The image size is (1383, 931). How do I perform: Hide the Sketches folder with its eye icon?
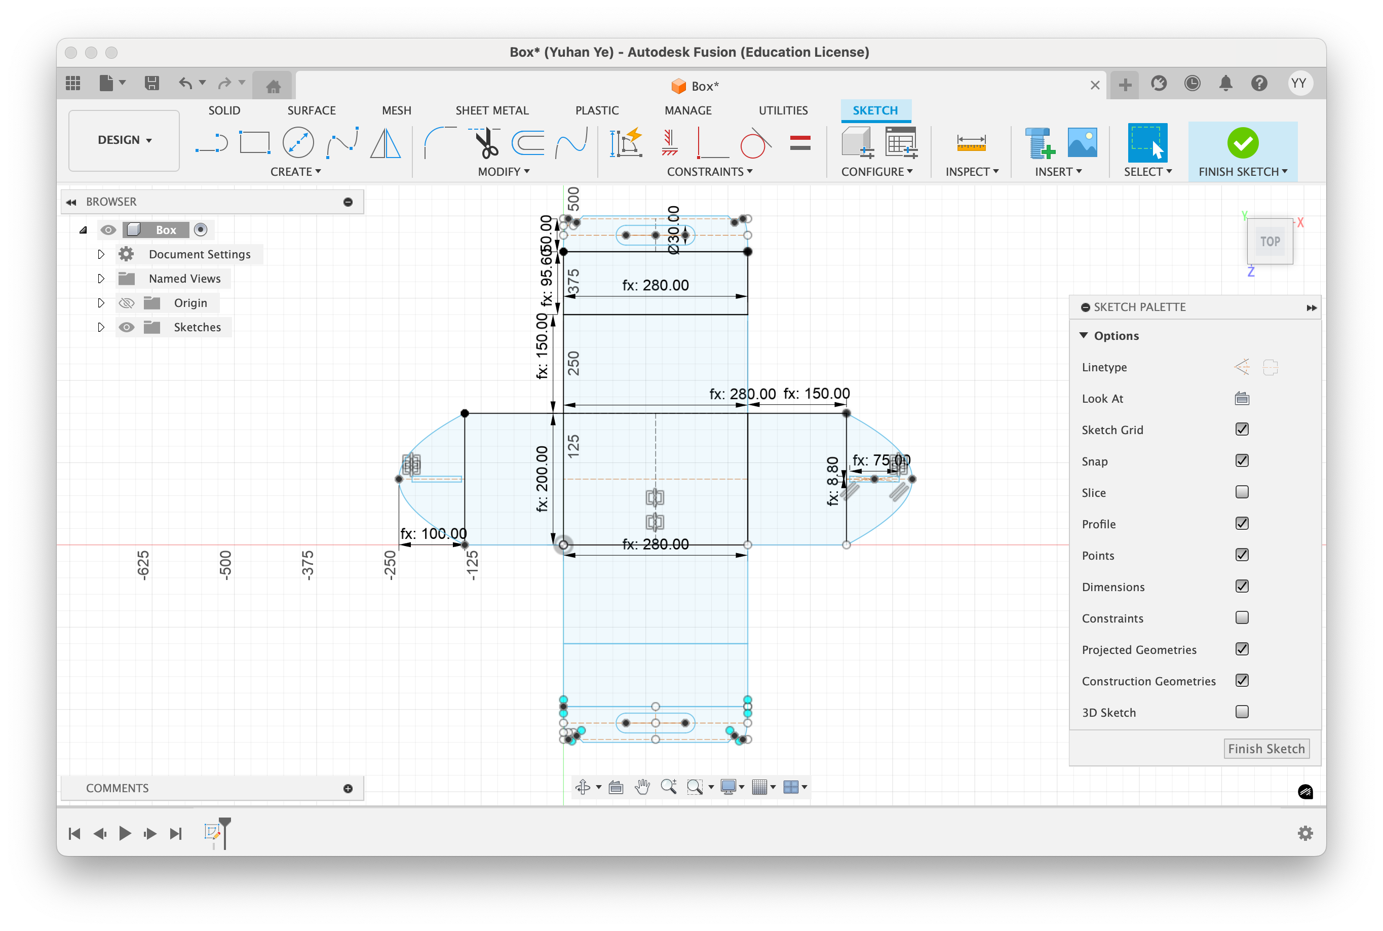pyautogui.click(x=127, y=327)
